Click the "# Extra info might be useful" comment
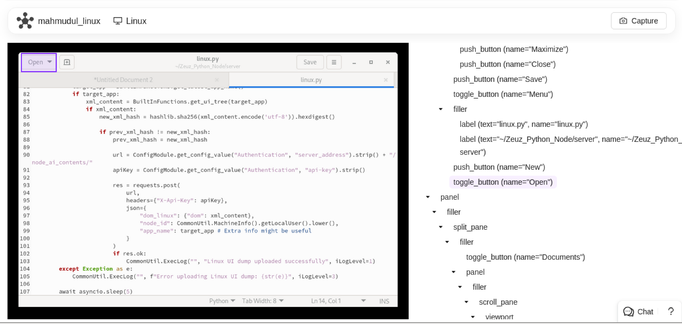This screenshot has height=324, width=682. click(x=264, y=231)
